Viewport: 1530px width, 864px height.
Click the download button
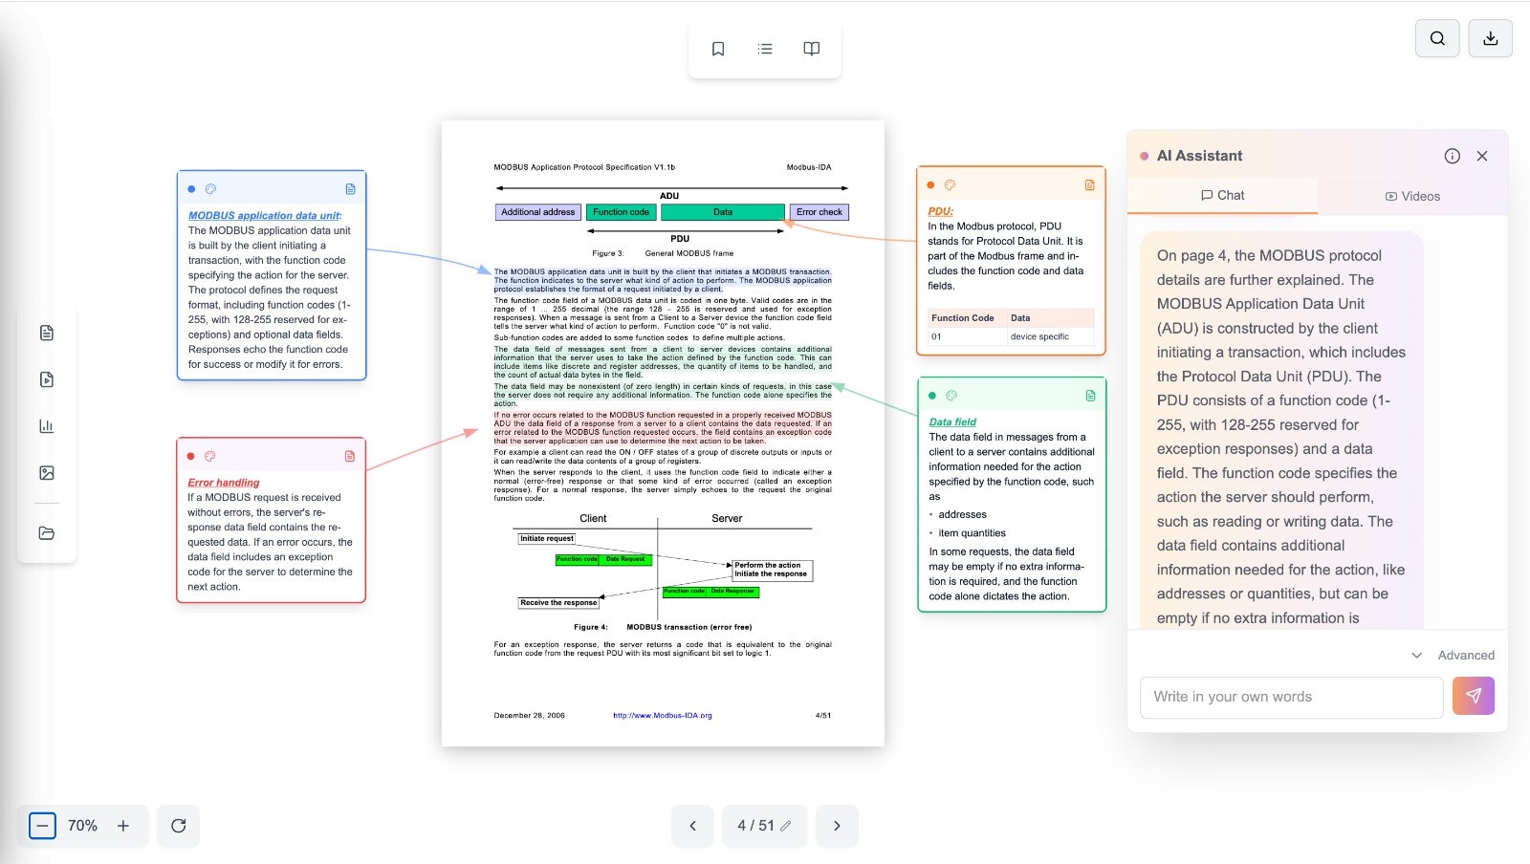tap(1490, 38)
